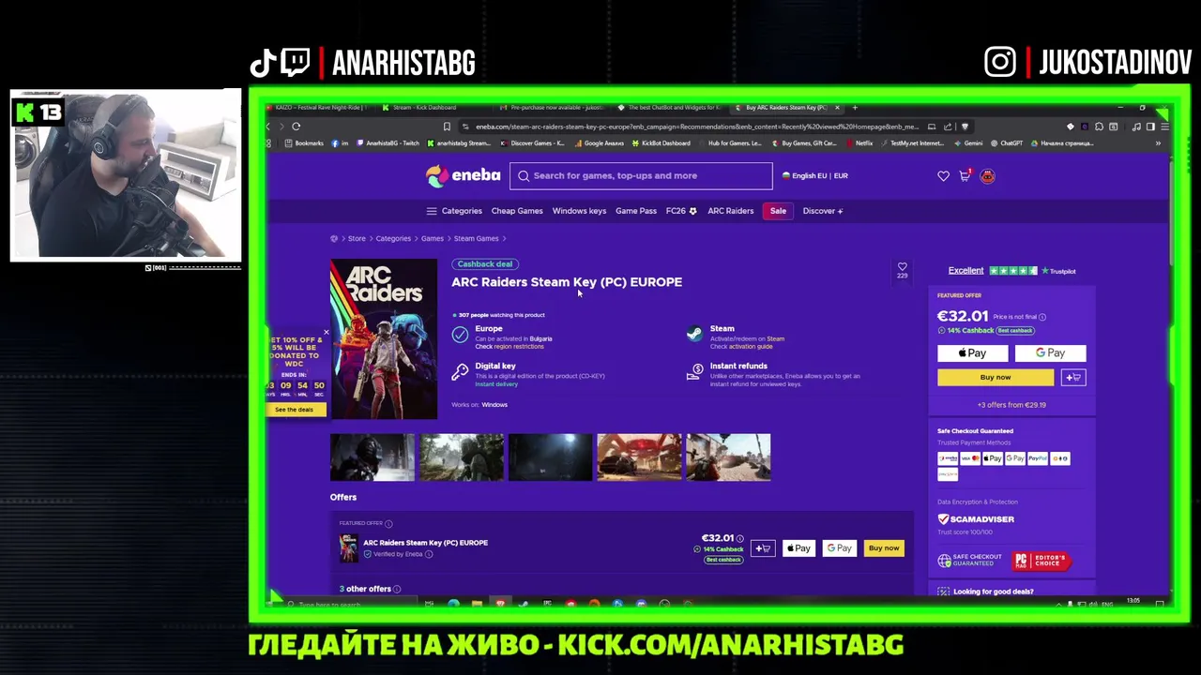
Task: Open the user profile avatar
Action: (x=987, y=175)
